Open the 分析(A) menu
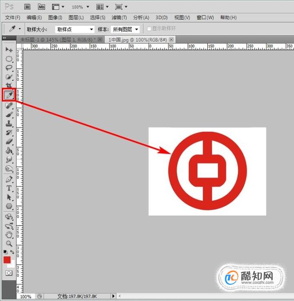 [x=141, y=18]
